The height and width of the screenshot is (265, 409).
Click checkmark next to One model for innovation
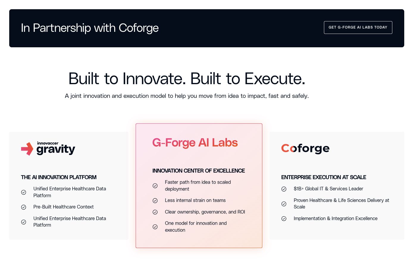(155, 227)
